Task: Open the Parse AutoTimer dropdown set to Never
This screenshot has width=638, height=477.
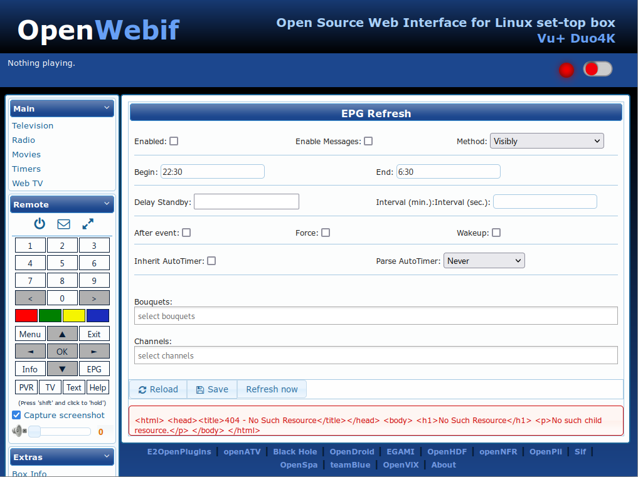Action: (x=484, y=260)
